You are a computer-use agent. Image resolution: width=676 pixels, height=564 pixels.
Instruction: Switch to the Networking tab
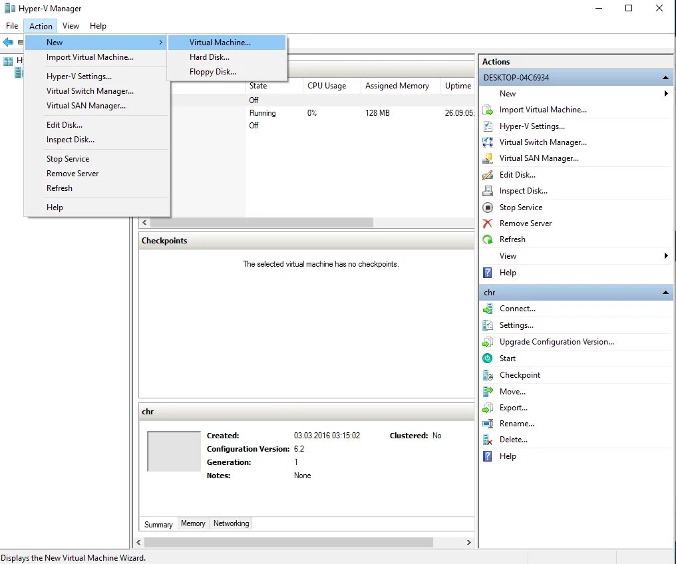coord(231,523)
